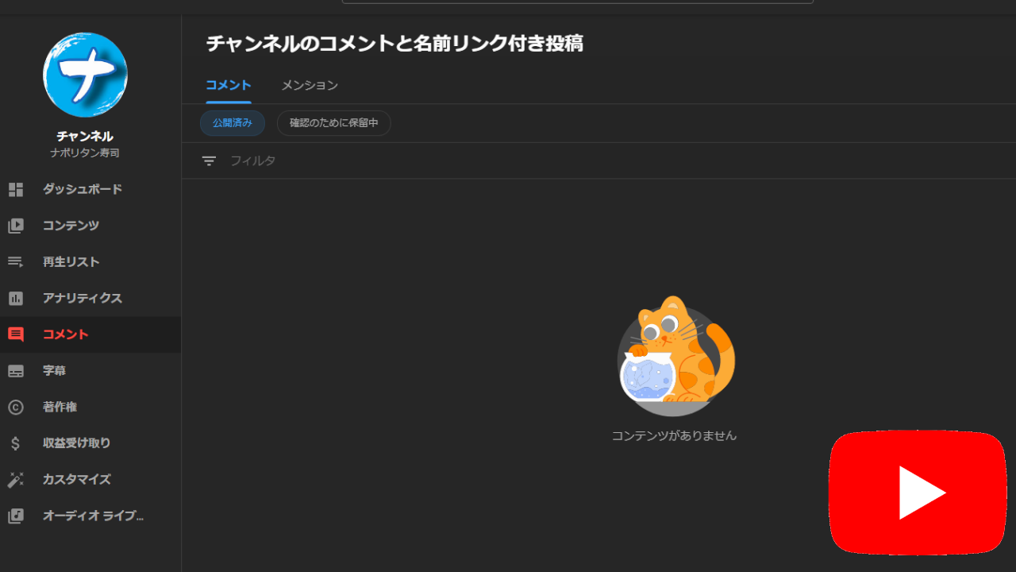Image resolution: width=1016 pixels, height=572 pixels.
Task: Select アナリティクス menu label
Action: tap(83, 298)
